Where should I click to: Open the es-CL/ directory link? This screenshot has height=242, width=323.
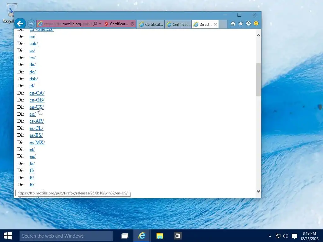pyautogui.click(x=36, y=129)
